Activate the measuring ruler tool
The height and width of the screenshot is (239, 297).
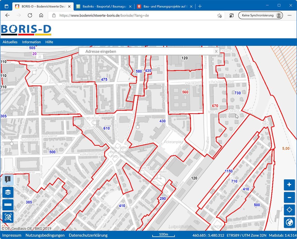pyautogui.click(x=8, y=205)
